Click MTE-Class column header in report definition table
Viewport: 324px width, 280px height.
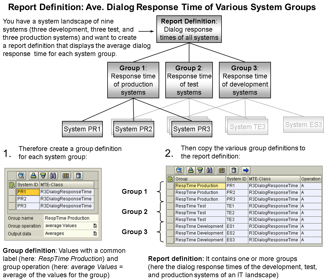pyautogui.click(x=274, y=179)
